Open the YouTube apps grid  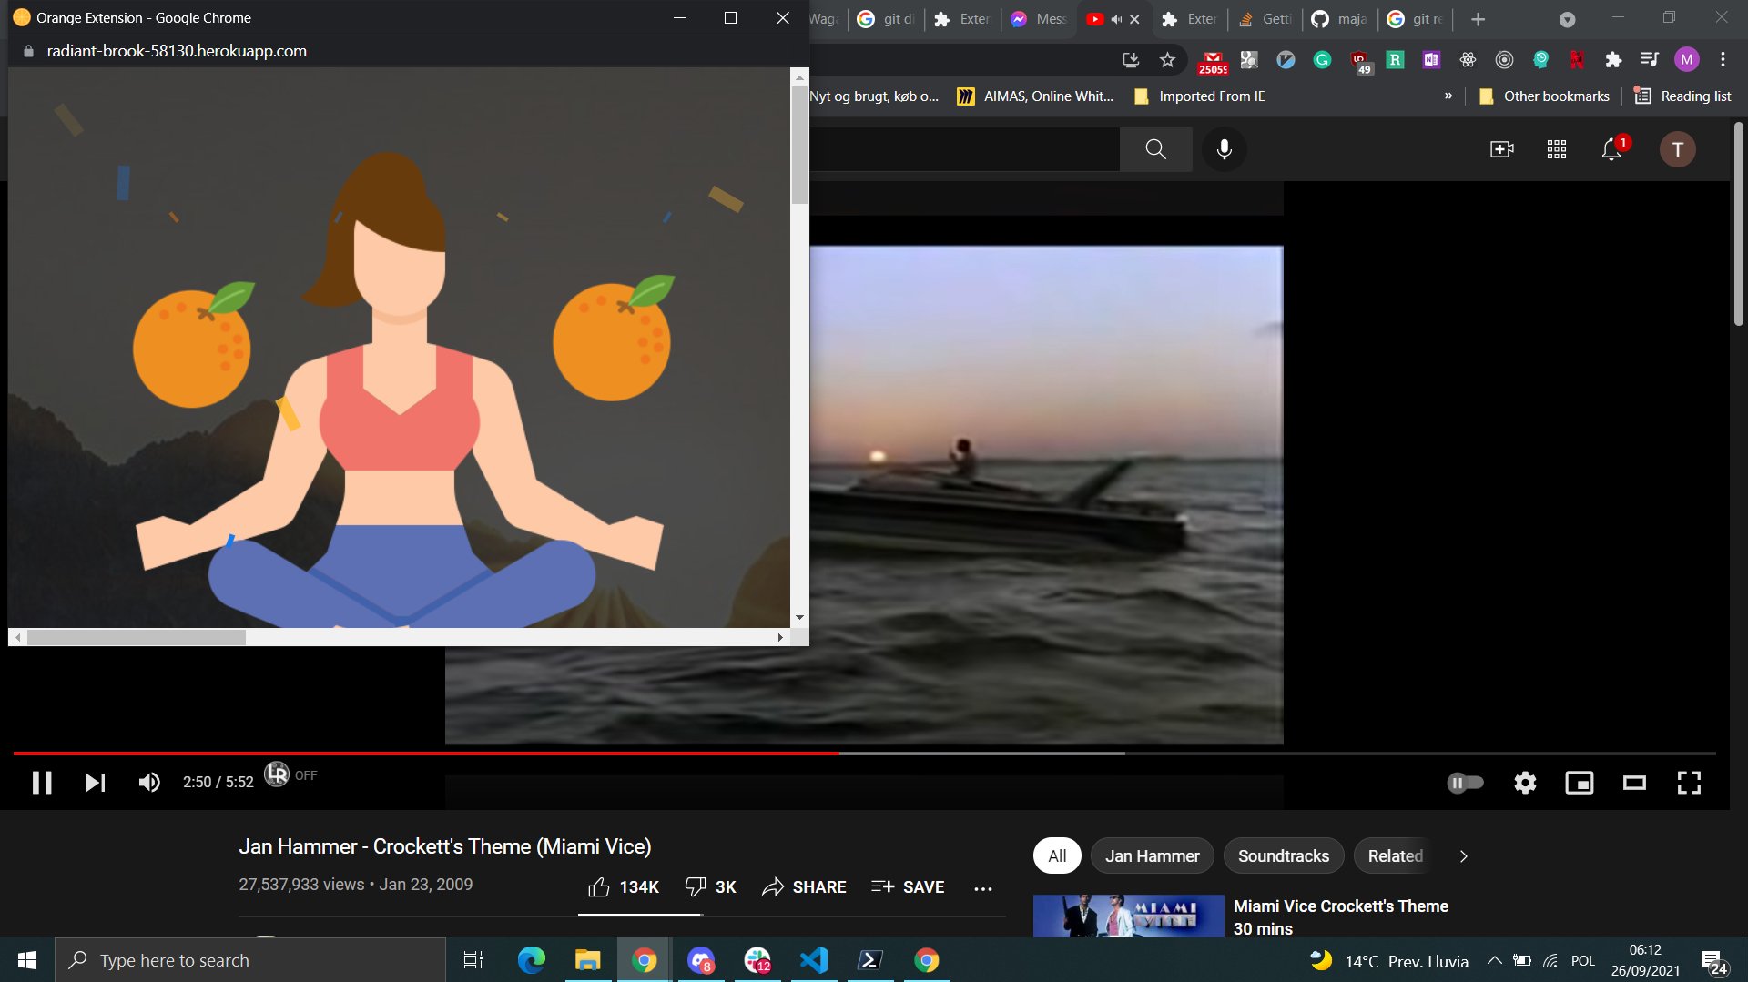pyautogui.click(x=1557, y=149)
